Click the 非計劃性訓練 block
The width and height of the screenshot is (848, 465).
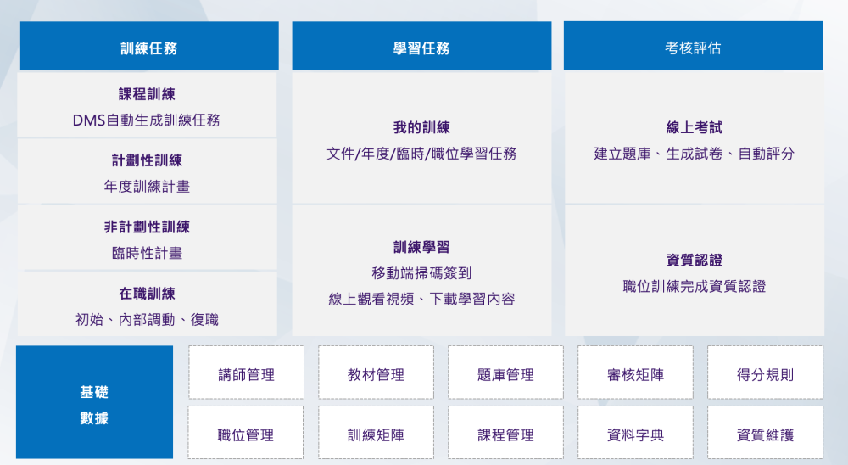pyautogui.click(x=148, y=239)
